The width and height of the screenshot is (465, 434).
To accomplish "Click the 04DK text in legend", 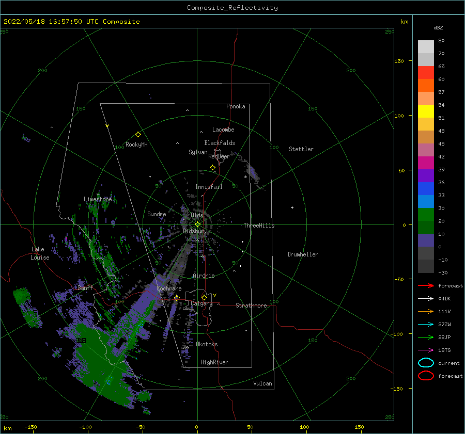I will click(x=444, y=299).
